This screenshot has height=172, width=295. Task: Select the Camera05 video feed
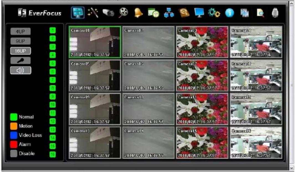[95, 75]
